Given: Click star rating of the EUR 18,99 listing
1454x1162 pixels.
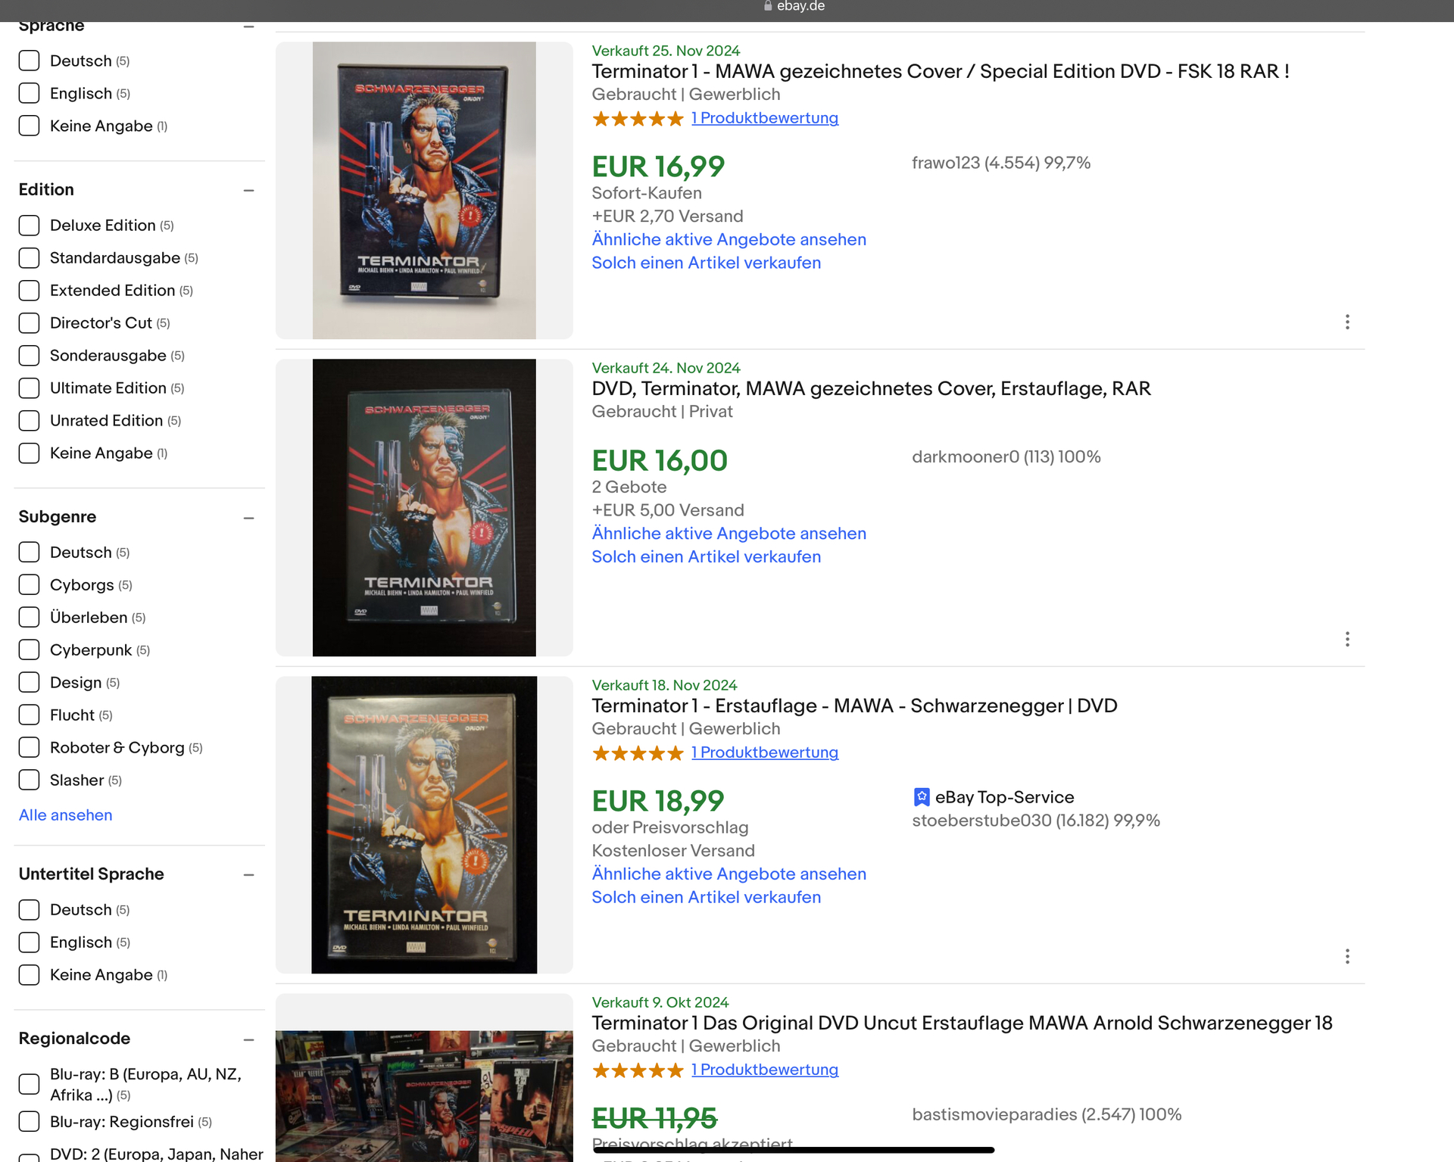Looking at the screenshot, I should [x=638, y=753].
